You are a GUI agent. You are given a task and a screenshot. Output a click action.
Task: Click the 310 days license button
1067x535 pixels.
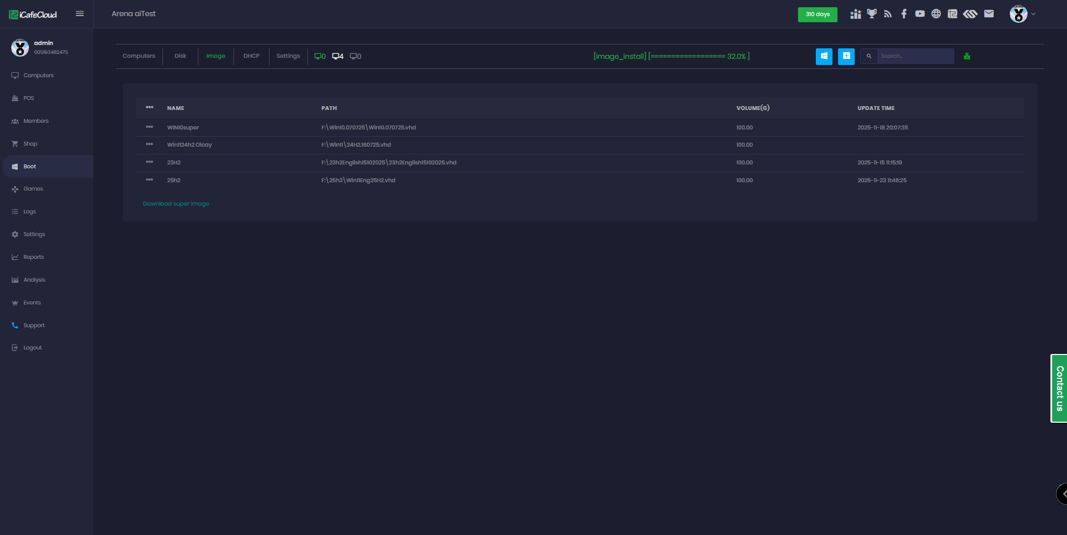(817, 14)
